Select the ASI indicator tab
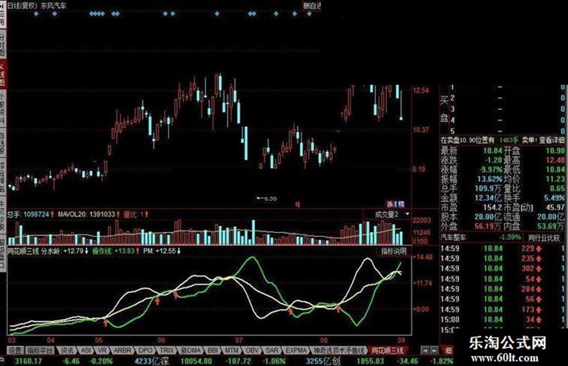568x366 pixels. coord(86,350)
